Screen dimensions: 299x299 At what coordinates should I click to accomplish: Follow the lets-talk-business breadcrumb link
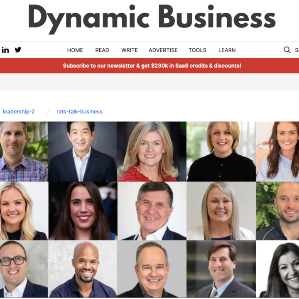(80, 112)
